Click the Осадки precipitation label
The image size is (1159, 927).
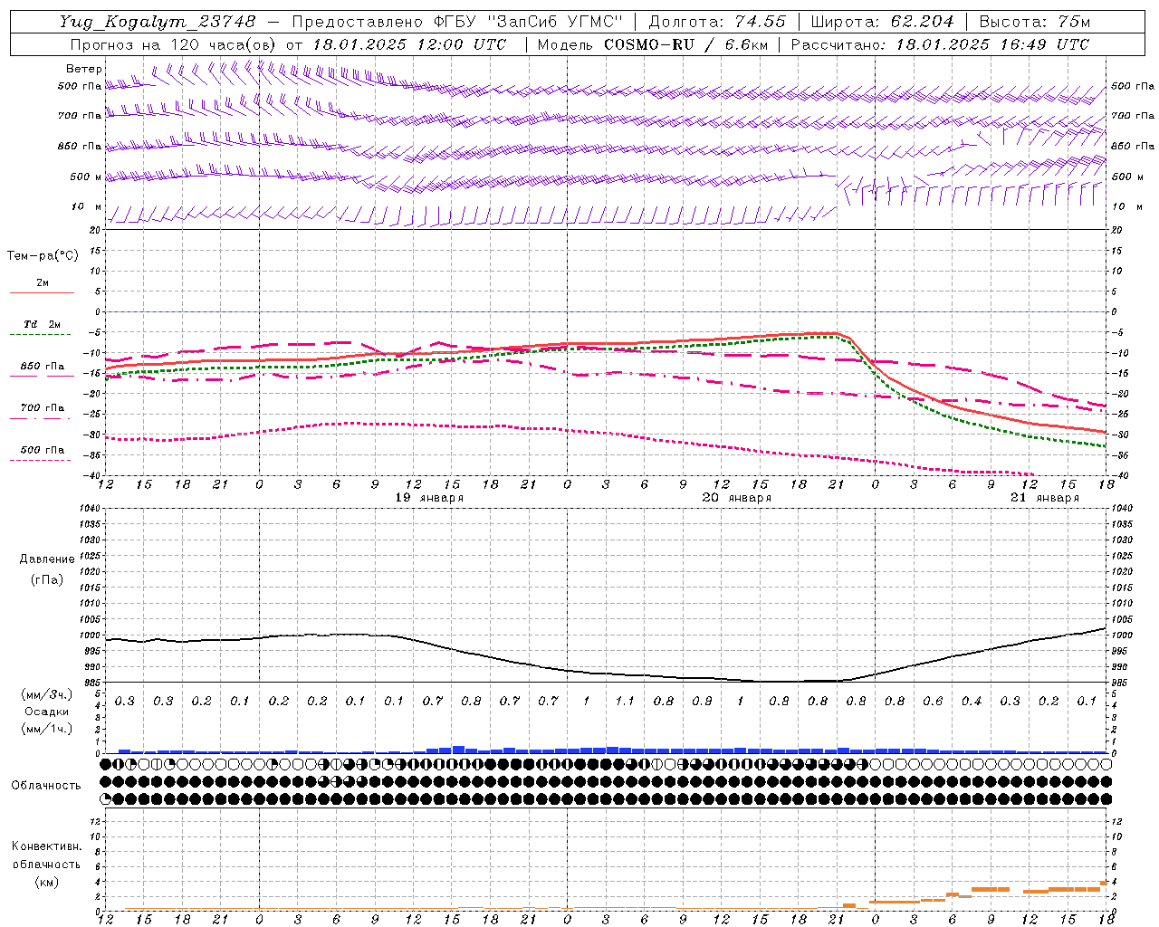[47, 712]
